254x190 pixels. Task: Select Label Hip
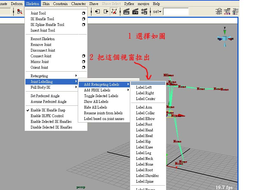[143, 141]
